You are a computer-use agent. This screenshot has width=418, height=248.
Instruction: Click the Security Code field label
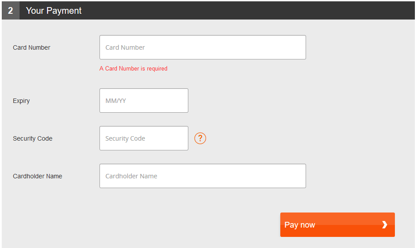(x=32, y=138)
